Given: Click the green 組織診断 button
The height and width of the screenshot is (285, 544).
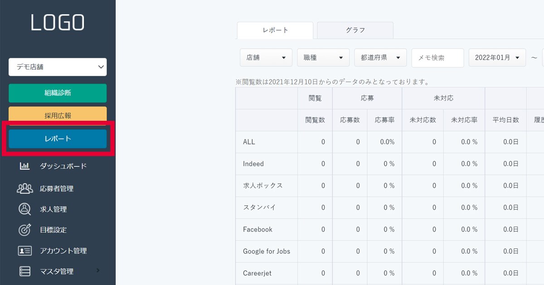Looking at the screenshot, I should 58,93.
